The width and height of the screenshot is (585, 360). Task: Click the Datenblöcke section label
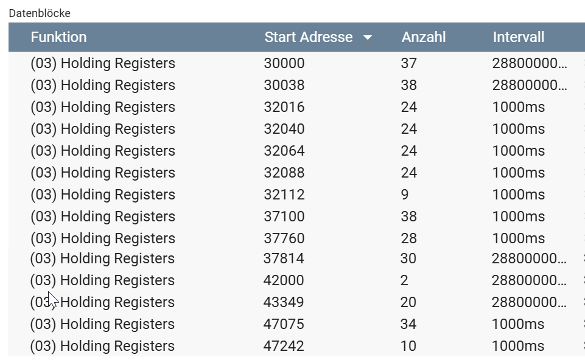[x=40, y=13]
